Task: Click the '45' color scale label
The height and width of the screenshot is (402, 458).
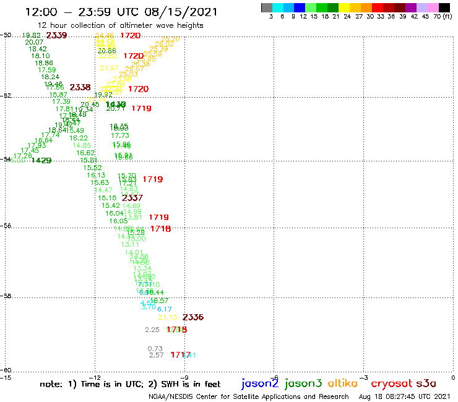Action: (x=425, y=17)
